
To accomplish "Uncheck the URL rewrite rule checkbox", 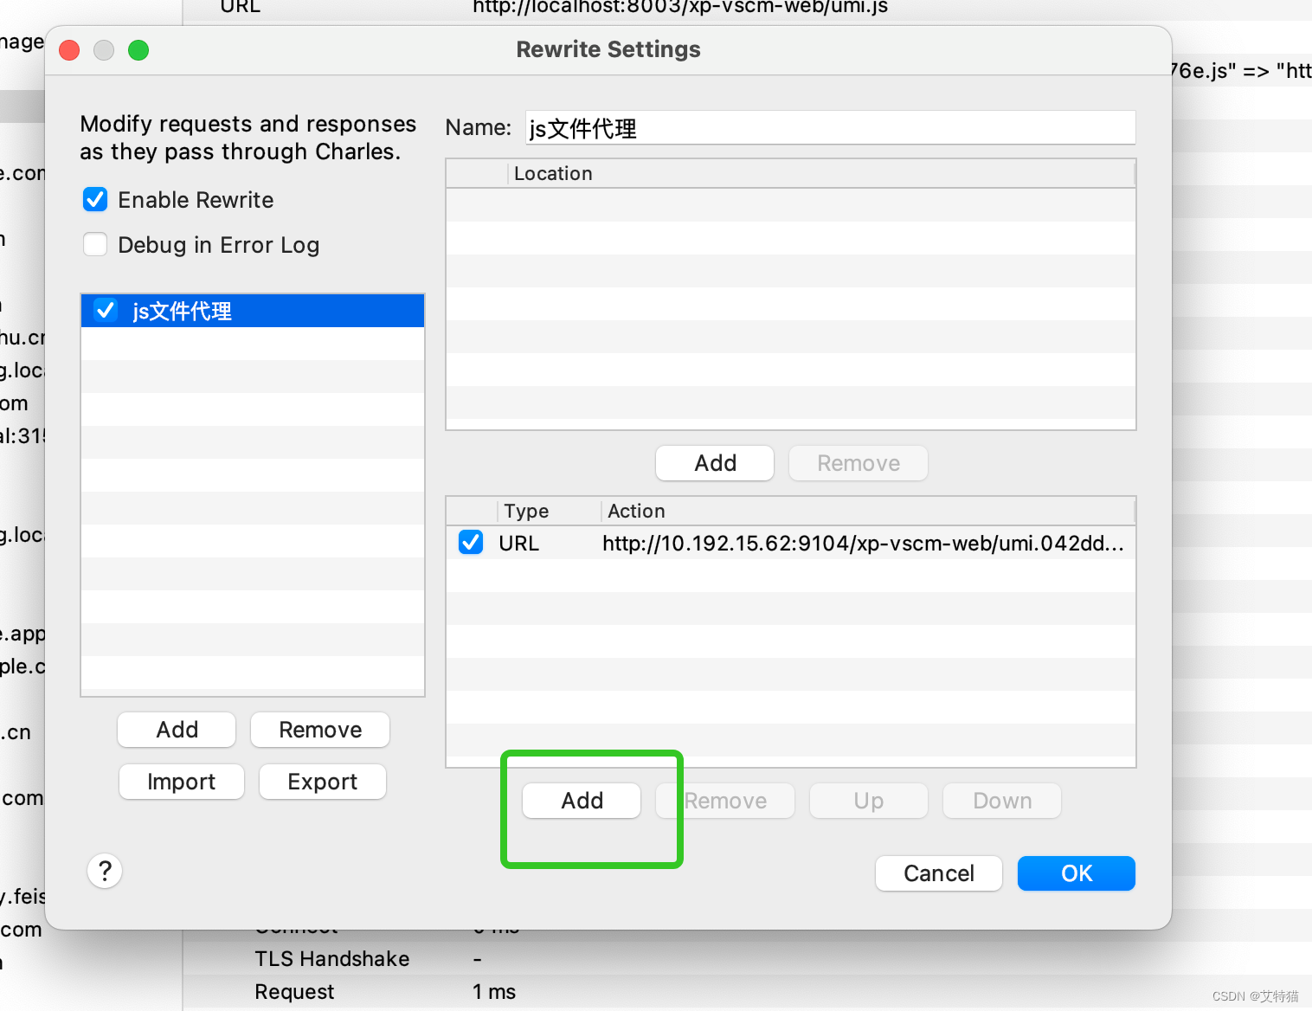I will click(x=470, y=542).
